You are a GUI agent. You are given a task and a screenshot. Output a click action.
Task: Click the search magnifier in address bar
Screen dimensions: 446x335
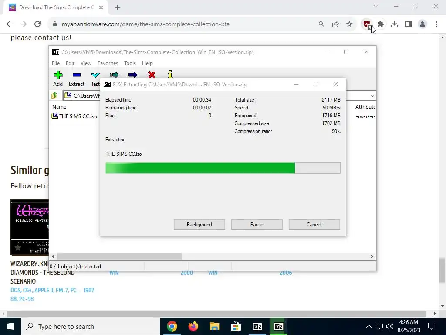click(x=321, y=24)
